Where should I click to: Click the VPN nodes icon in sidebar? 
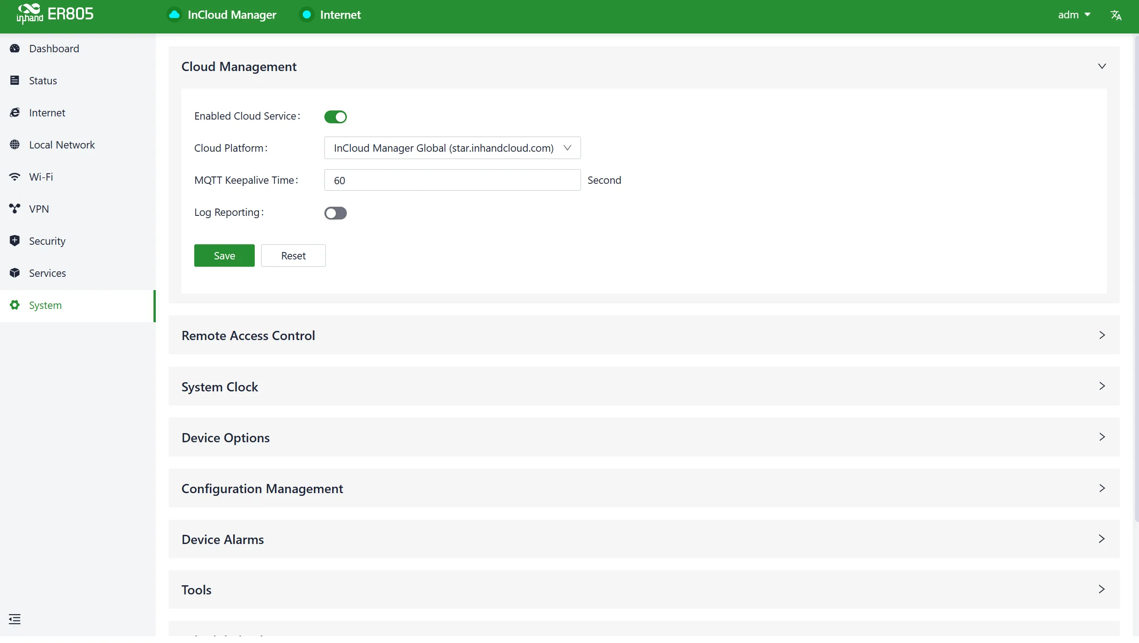tap(15, 209)
